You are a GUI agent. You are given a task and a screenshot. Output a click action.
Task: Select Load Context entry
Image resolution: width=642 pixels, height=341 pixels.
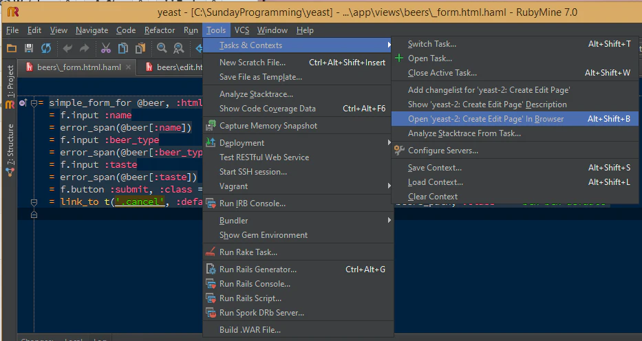[x=515, y=182]
